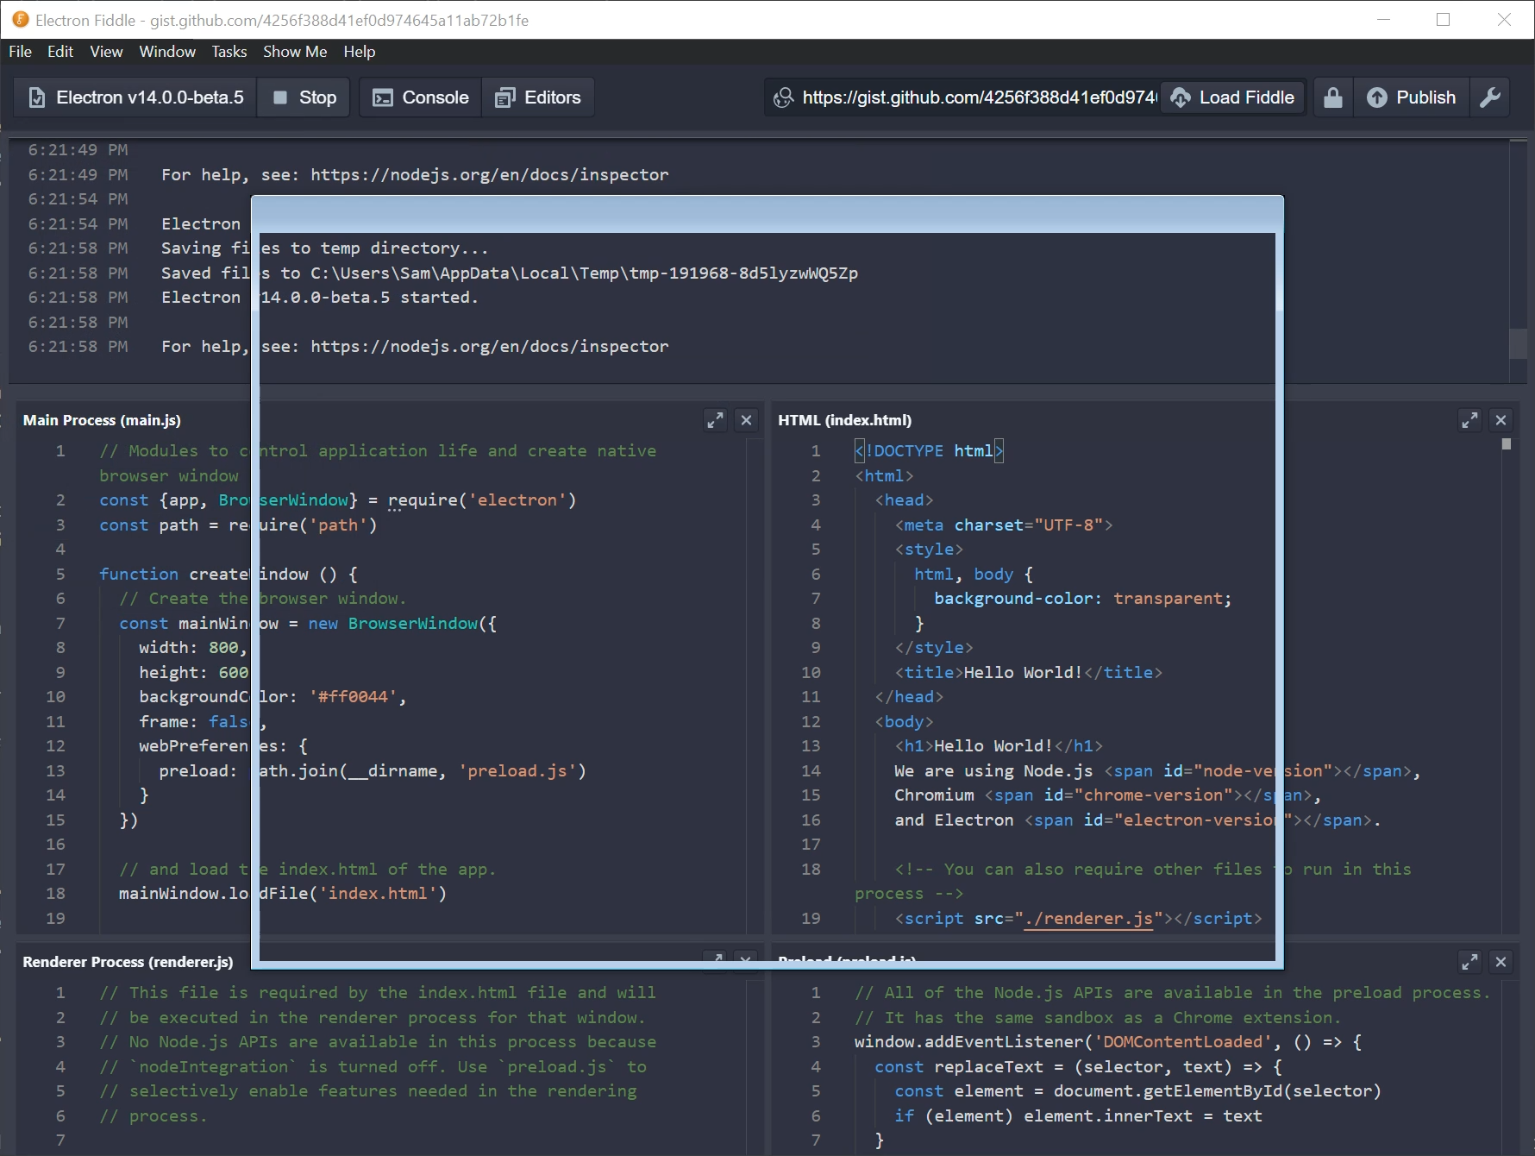Click the square stop icon
This screenshot has height=1156, width=1535.
pos(279,97)
